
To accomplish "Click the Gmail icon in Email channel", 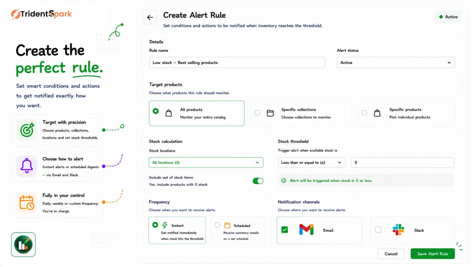I will point(306,230).
